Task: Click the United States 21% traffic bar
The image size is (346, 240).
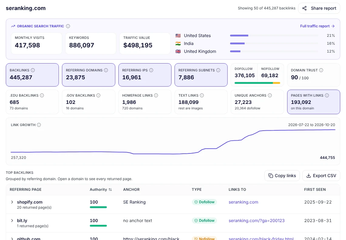Action: pos(274,36)
